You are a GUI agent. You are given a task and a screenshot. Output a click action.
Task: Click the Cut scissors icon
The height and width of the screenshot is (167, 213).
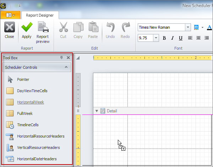(63, 30)
